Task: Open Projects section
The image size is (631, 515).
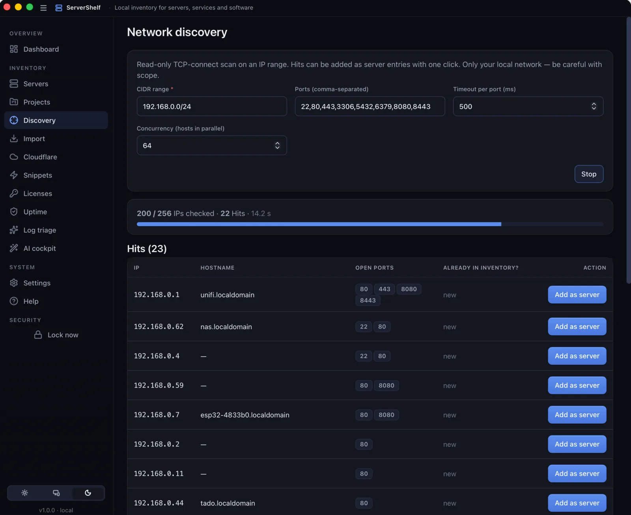Action: click(x=56, y=102)
